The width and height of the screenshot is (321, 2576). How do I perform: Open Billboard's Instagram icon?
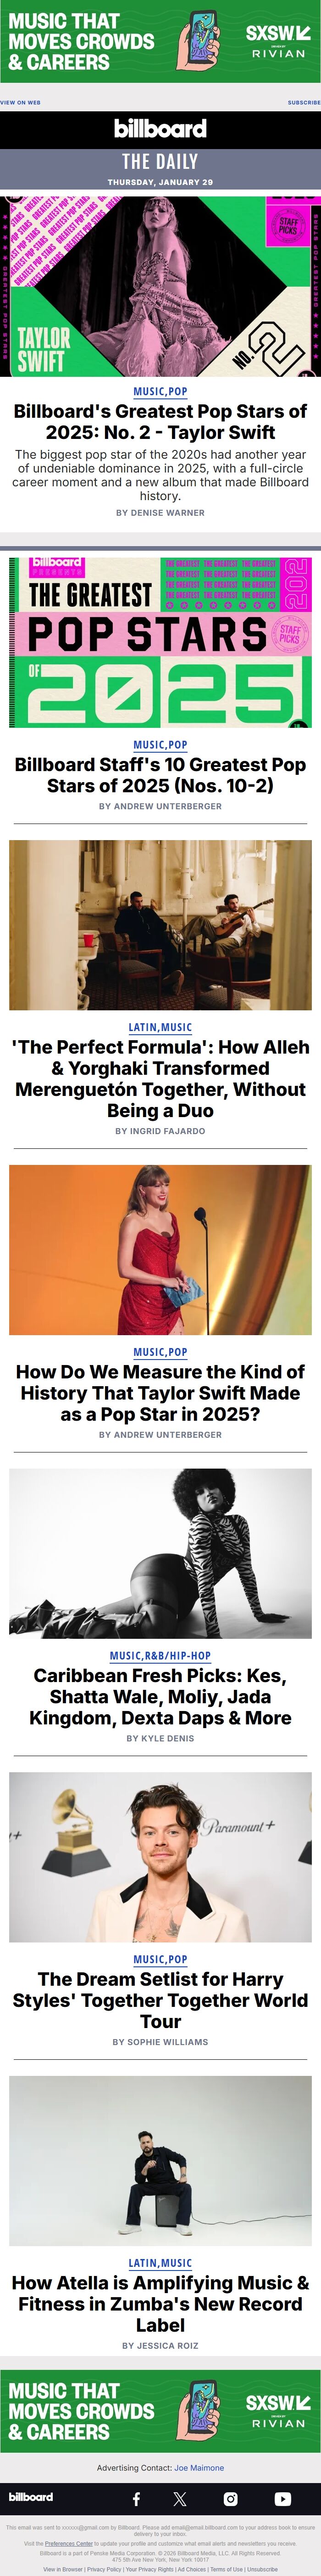[230, 2498]
